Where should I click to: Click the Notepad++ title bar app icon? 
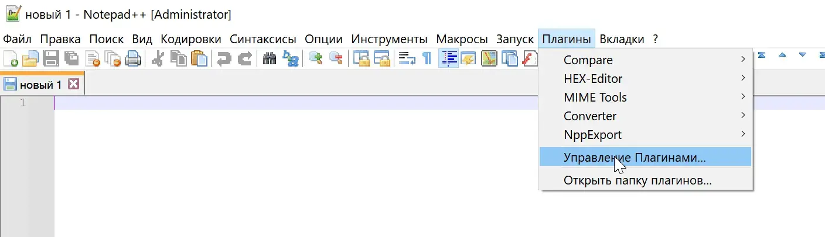[13, 13]
